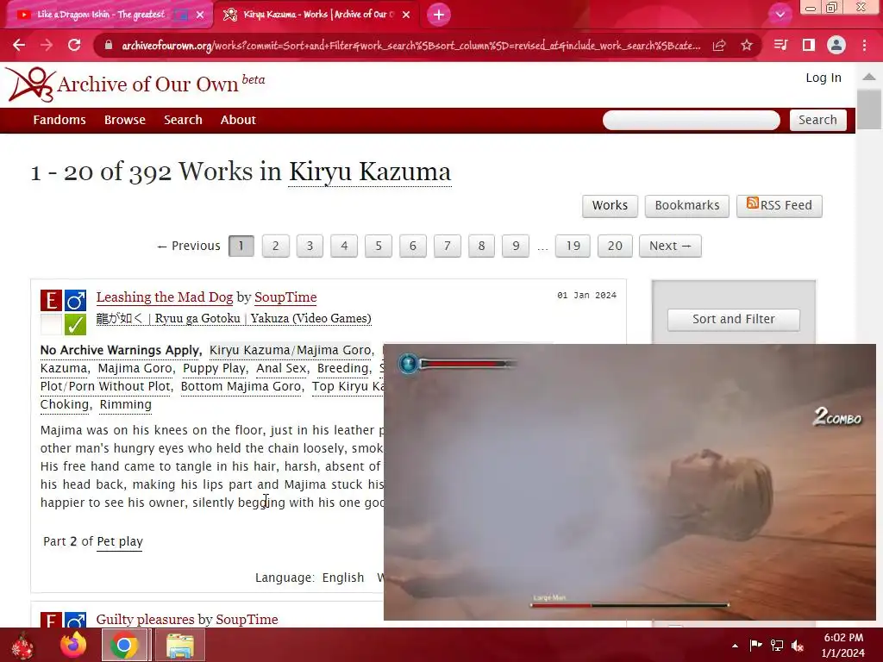Open the About menu

point(238,120)
